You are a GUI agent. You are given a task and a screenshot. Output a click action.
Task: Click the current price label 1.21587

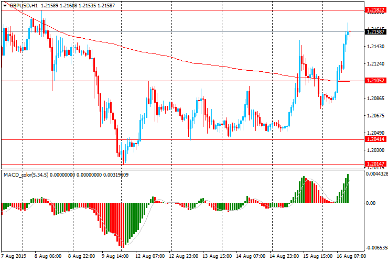[x=375, y=31]
